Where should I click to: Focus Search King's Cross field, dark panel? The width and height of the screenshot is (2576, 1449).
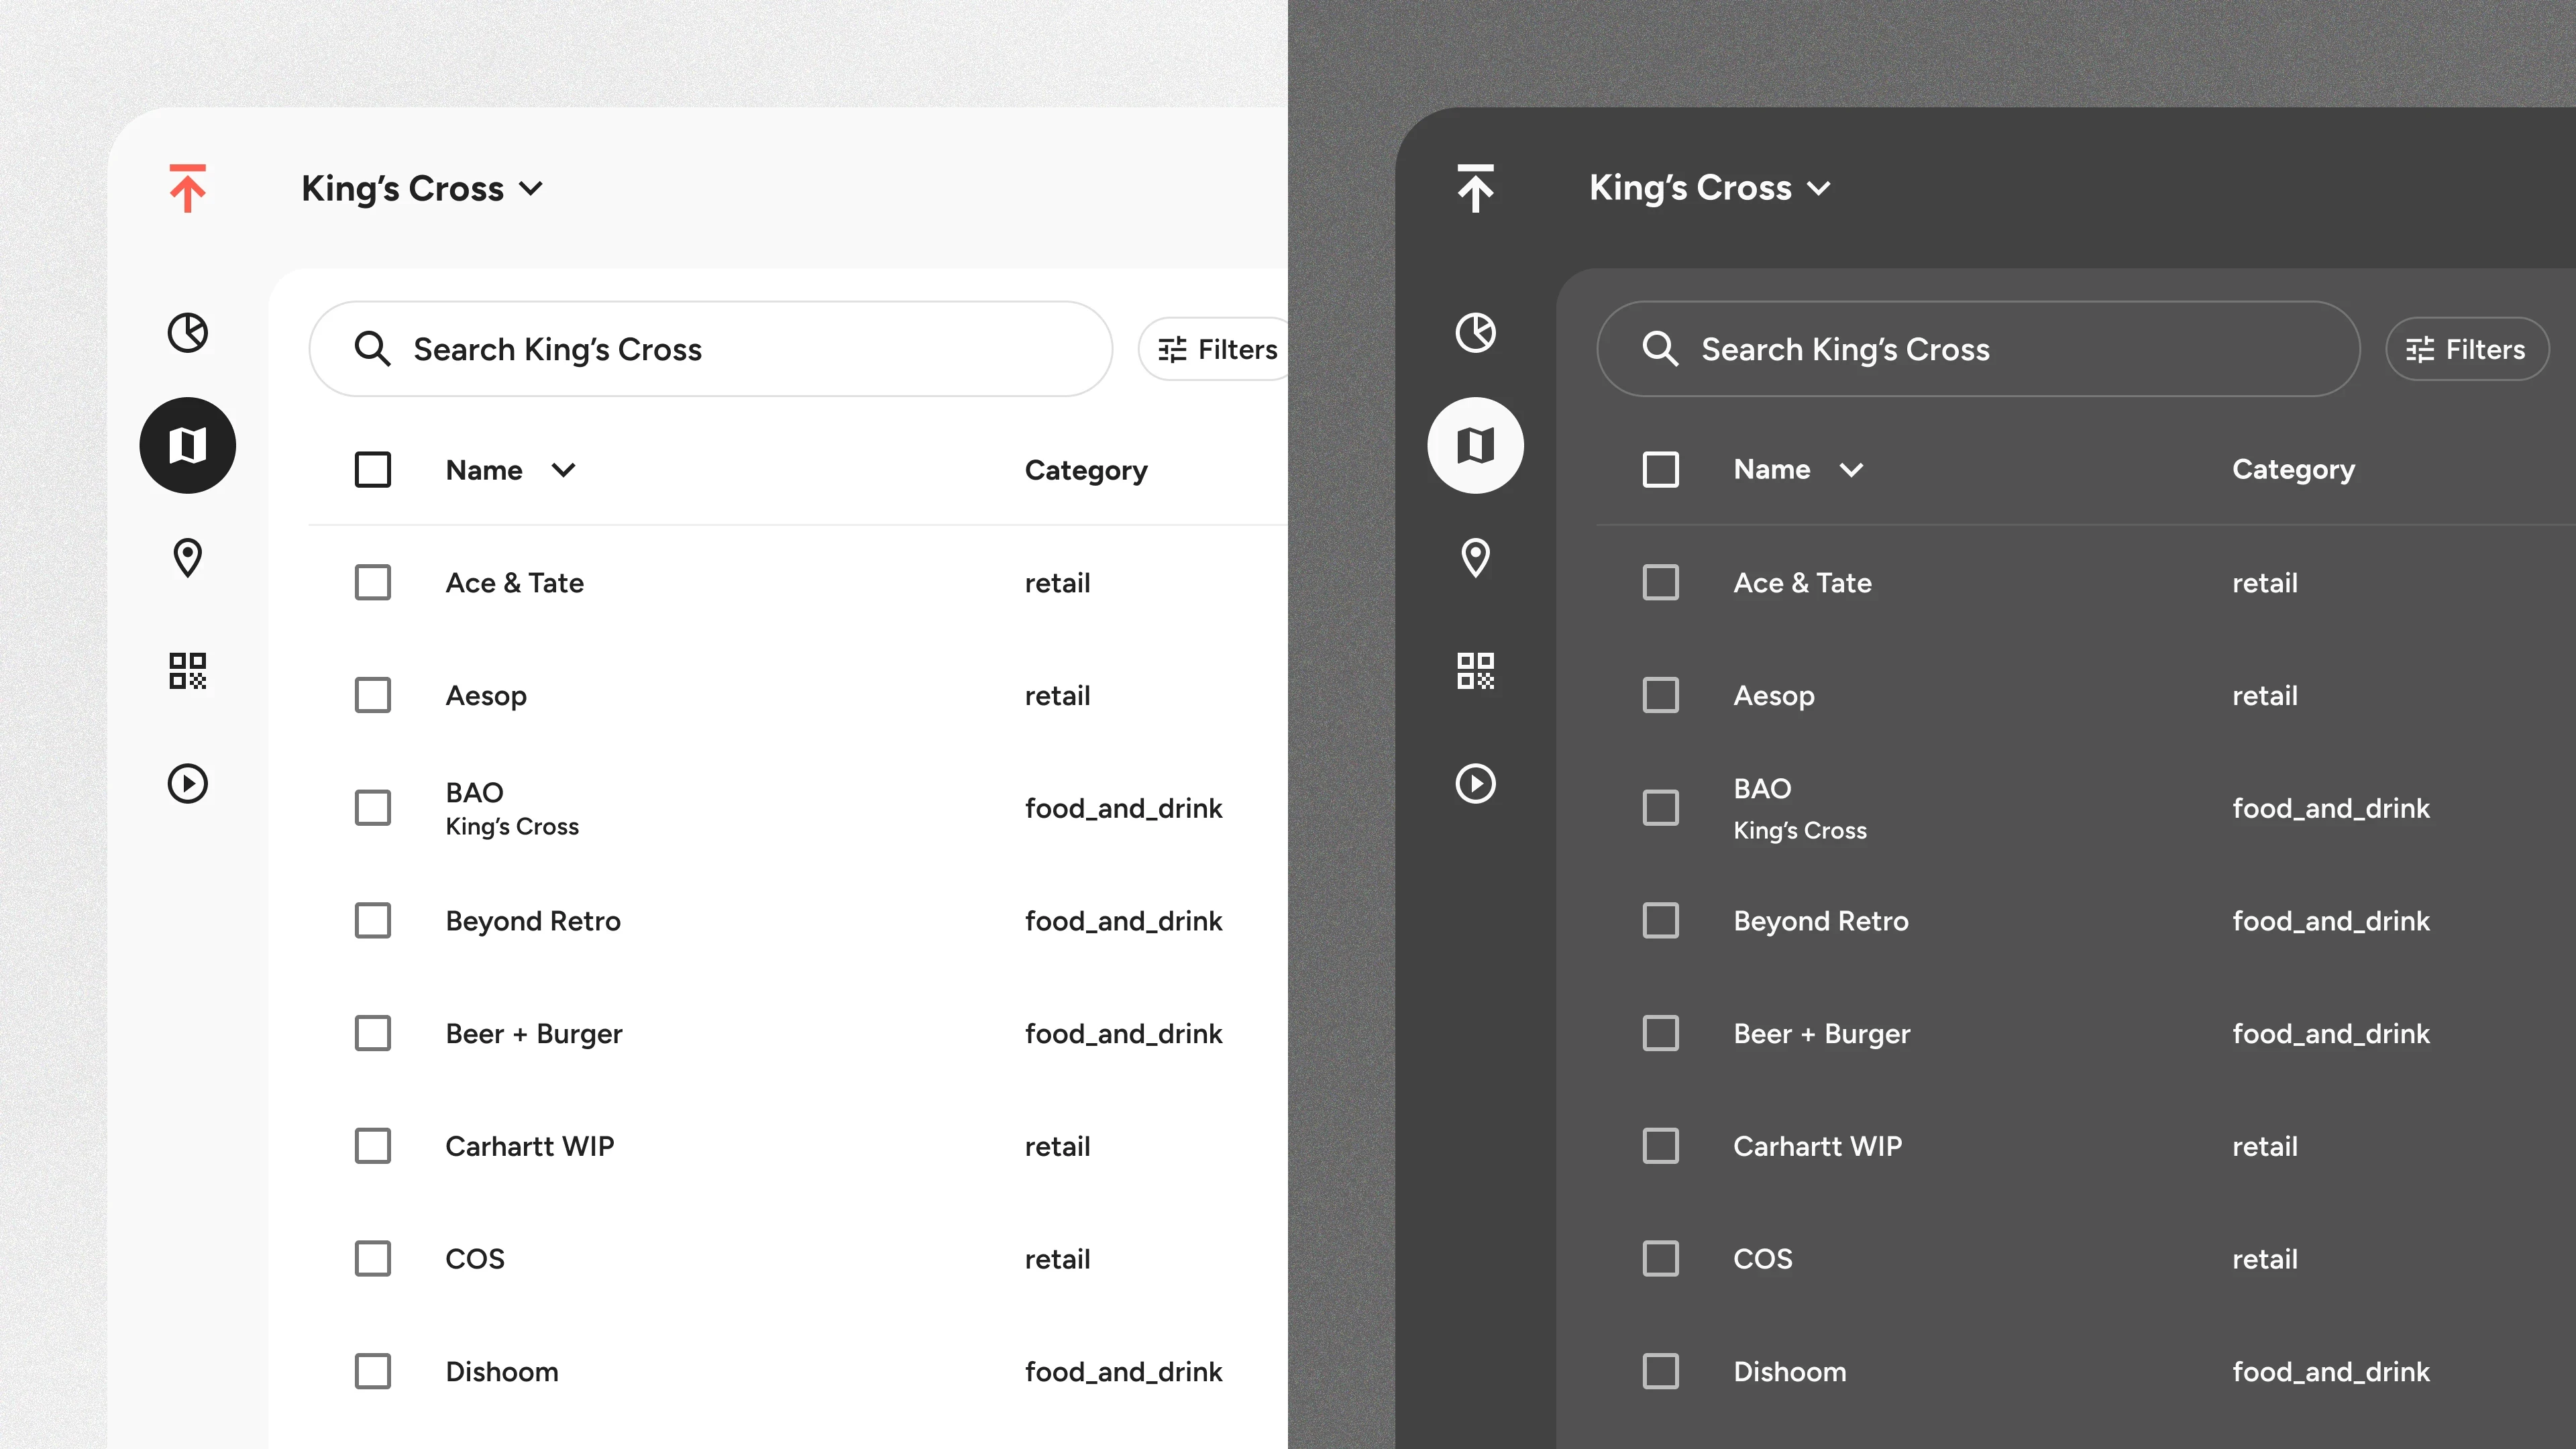tap(1979, 349)
